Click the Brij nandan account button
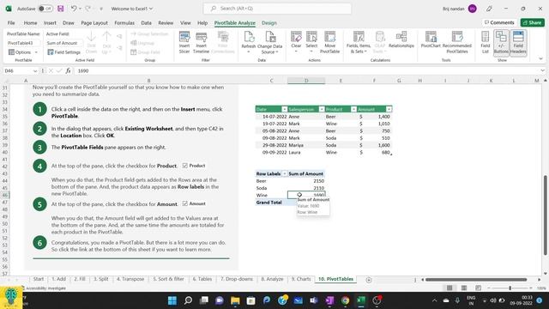The height and width of the screenshot is (309, 549). tap(460, 9)
